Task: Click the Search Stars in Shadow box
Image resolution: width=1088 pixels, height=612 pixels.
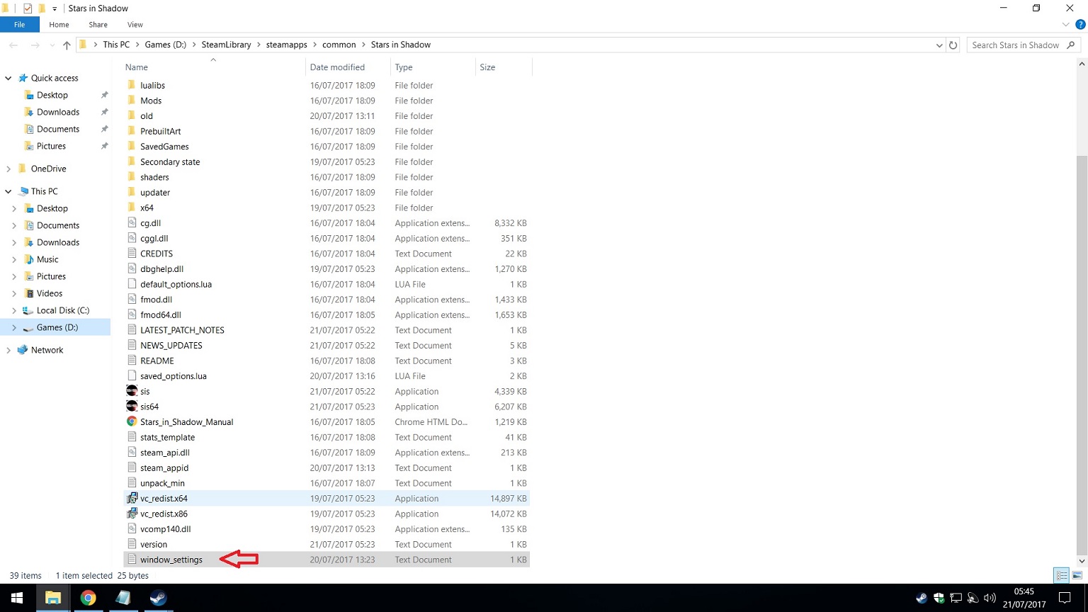Action: (x=1015, y=45)
